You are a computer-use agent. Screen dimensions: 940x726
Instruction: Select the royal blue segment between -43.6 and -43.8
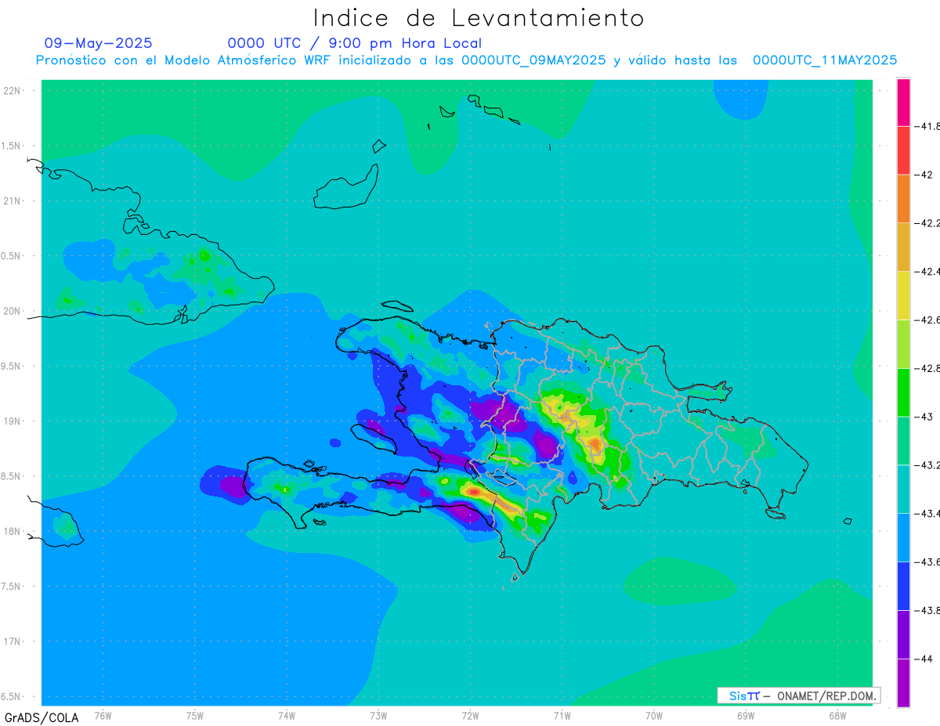tap(903, 587)
